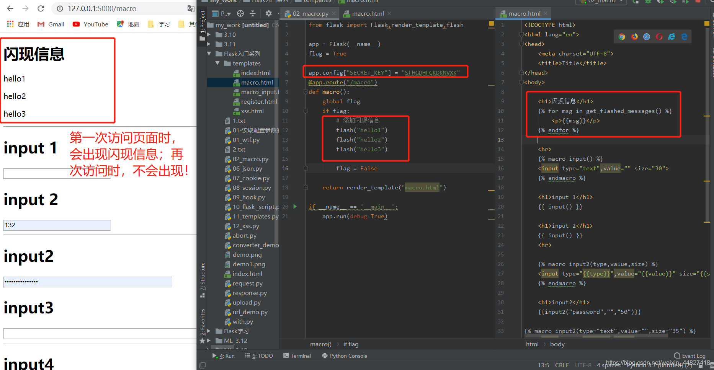Open index.html in templates folder
Image resolution: width=714 pixels, height=370 pixels.
pos(252,73)
